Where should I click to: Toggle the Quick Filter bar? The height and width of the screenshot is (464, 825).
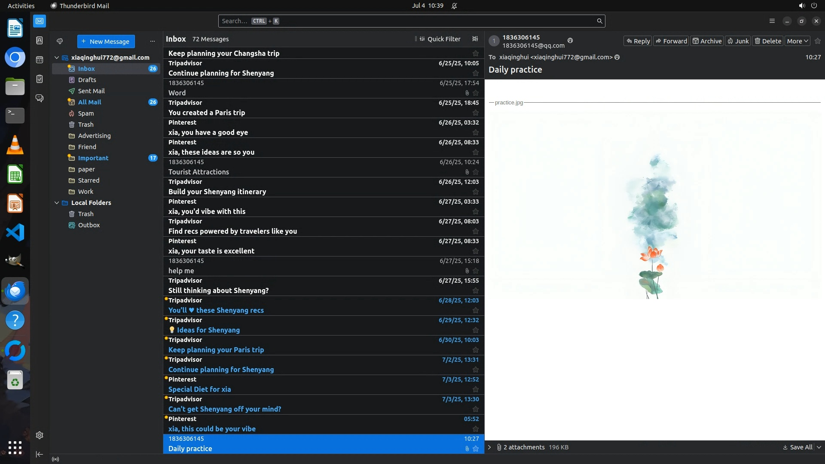pyautogui.click(x=440, y=39)
